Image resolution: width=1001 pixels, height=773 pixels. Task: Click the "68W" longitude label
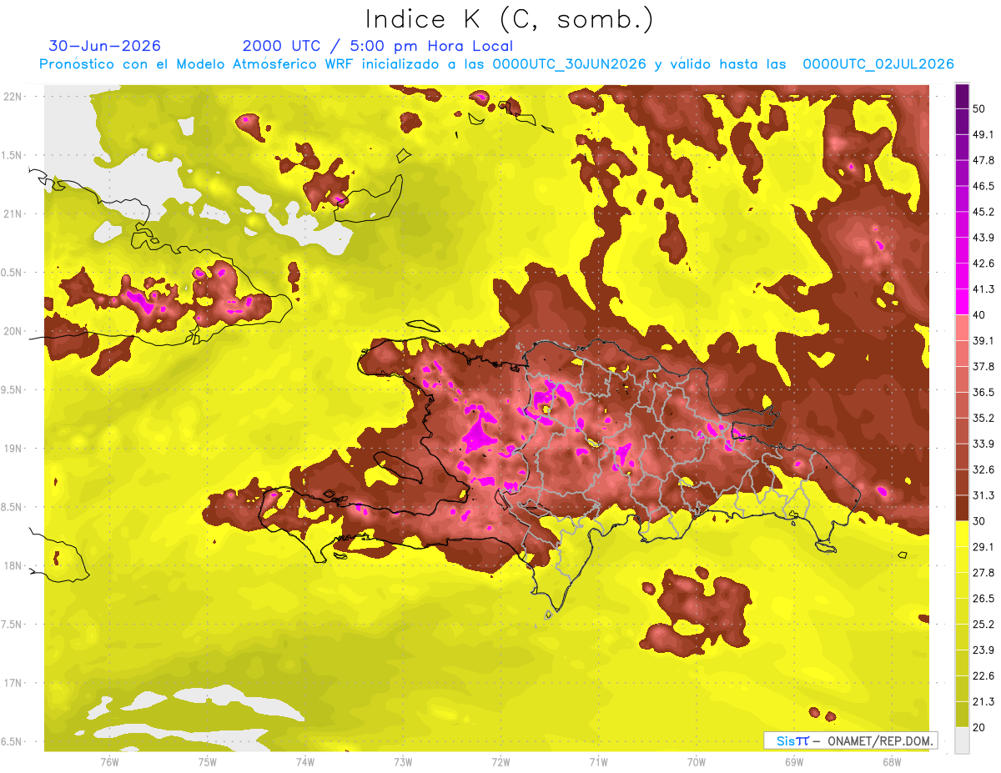[x=892, y=761]
